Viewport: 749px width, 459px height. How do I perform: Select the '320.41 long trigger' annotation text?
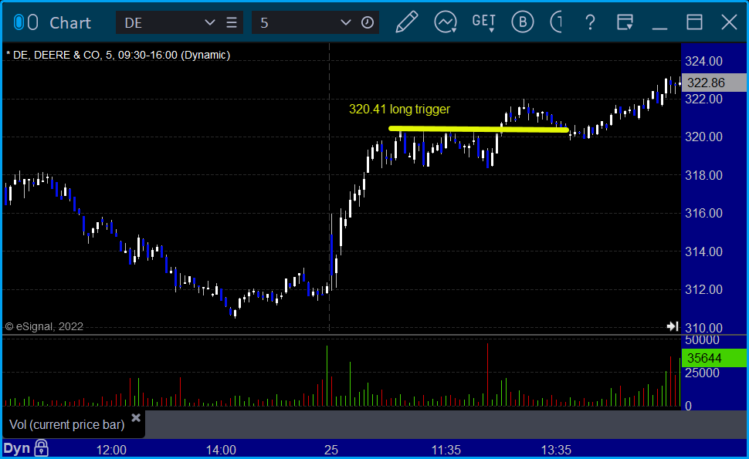pos(399,110)
